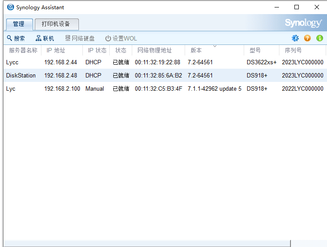The image size is (327, 247).
Task: Click the Synology logo in the header
Action: pyautogui.click(x=303, y=23)
